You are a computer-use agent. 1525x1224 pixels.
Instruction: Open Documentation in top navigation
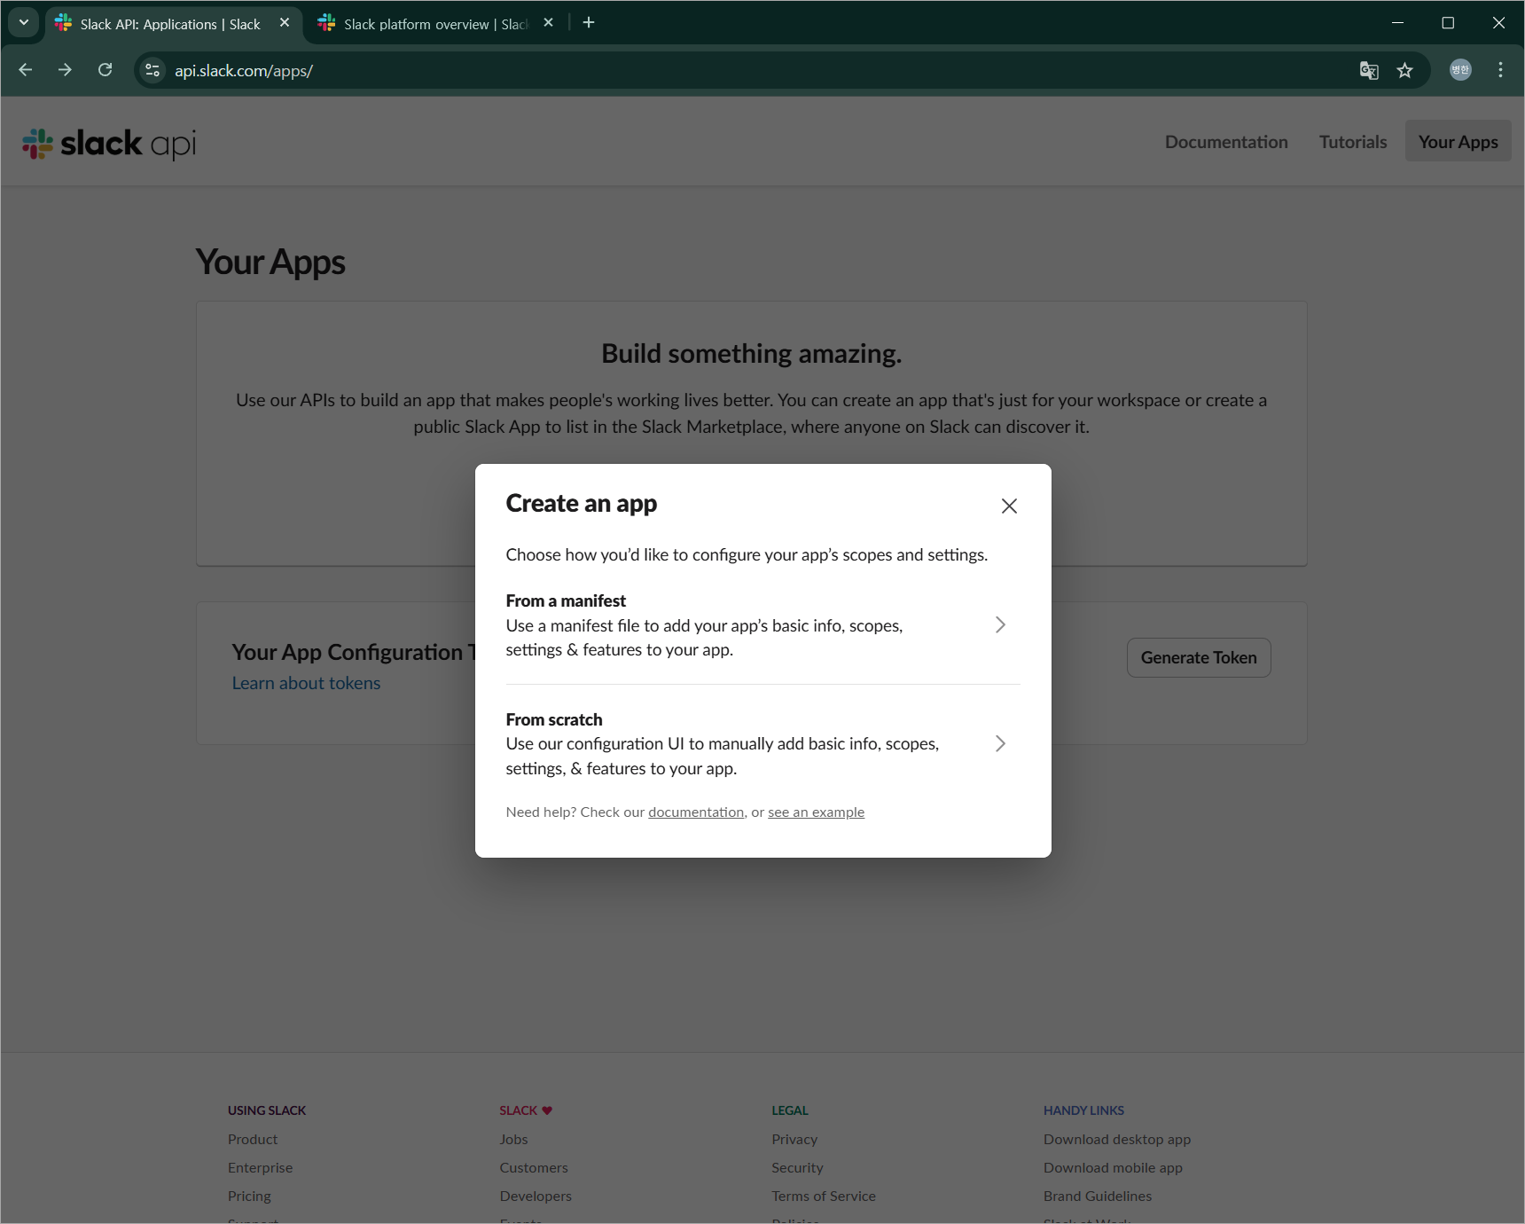(1226, 142)
